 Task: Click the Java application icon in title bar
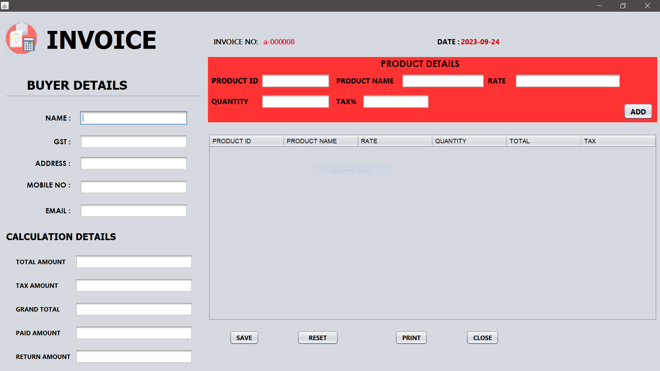click(5, 5)
